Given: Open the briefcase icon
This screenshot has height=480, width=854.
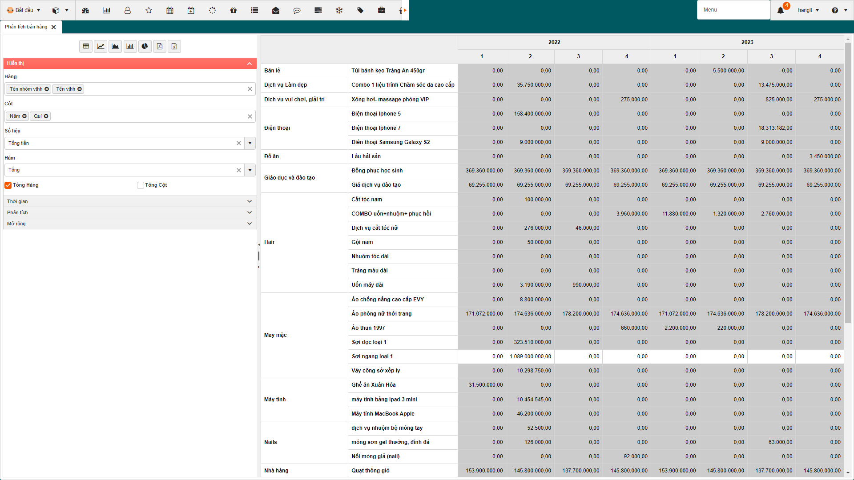Looking at the screenshot, I should point(382,10).
